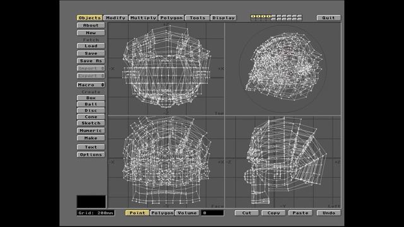
Task: Select the Ball creation tool
Action: pos(91,104)
